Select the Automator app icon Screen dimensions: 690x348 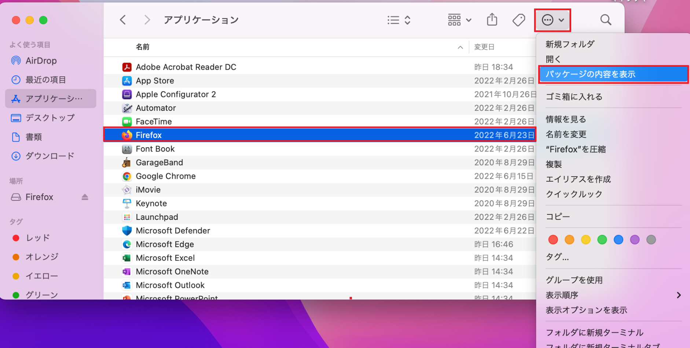coord(127,108)
